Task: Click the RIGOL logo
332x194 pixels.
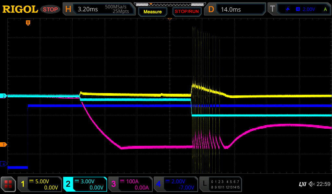Action: coord(20,9)
